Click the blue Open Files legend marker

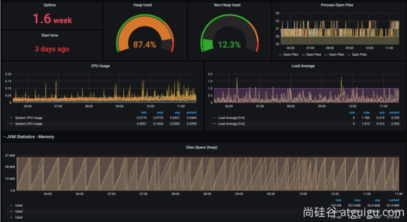pyautogui.click(x=326, y=55)
